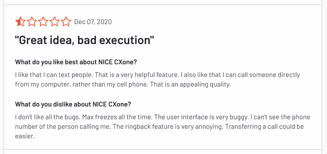Click the phrase "That is an appealing quality"
The width and height of the screenshot is (327, 154).
(190, 84)
